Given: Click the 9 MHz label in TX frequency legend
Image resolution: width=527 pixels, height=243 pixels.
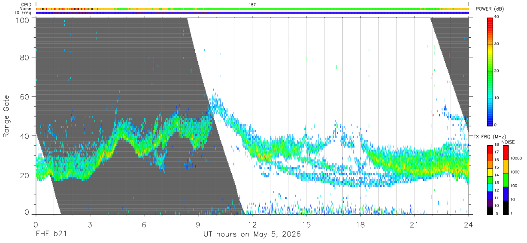Looking at the screenshot, I should pos(497,213).
